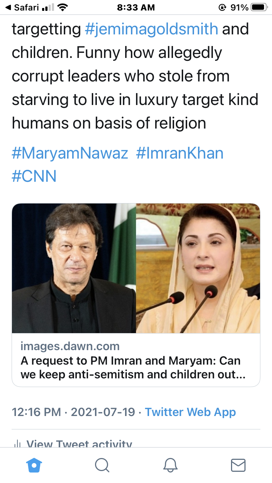Open the #ImranKhan hashtag
Viewport: 272px width, 483px height.
(180, 154)
